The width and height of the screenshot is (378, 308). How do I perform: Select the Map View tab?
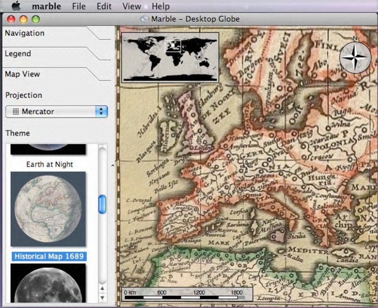[x=22, y=74]
